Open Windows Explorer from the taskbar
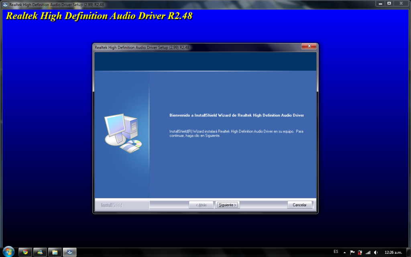 pyautogui.click(x=55, y=252)
